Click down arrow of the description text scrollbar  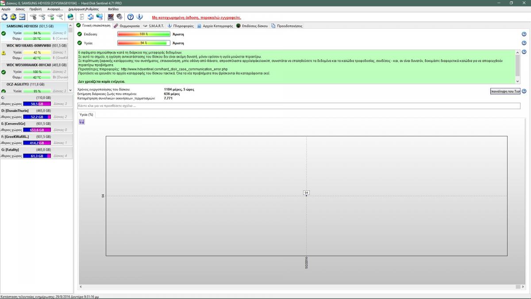(518, 82)
